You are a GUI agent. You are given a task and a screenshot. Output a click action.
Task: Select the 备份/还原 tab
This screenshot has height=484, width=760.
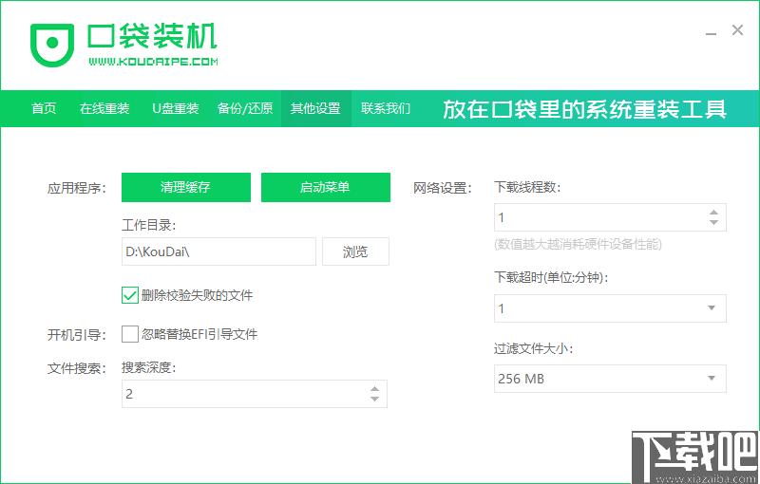pyautogui.click(x=245, y=108)
